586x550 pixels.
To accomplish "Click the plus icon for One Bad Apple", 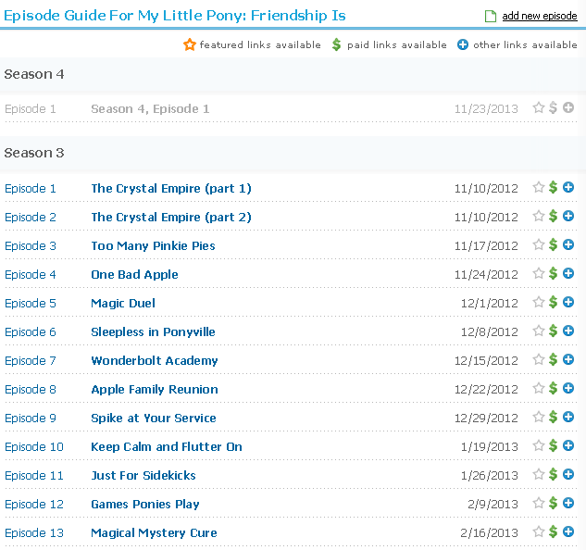I will point(568,273).
